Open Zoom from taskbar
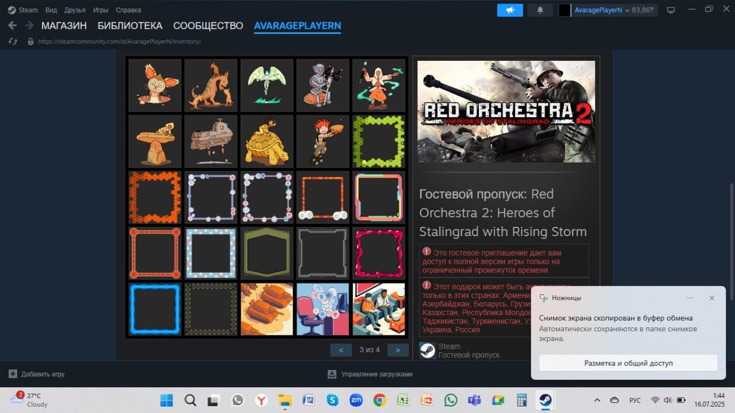 click(x=356, y=400)
